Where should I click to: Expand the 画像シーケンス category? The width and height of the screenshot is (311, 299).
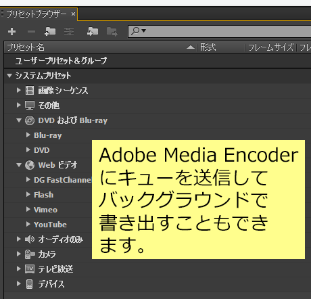[x=19, y=90]
